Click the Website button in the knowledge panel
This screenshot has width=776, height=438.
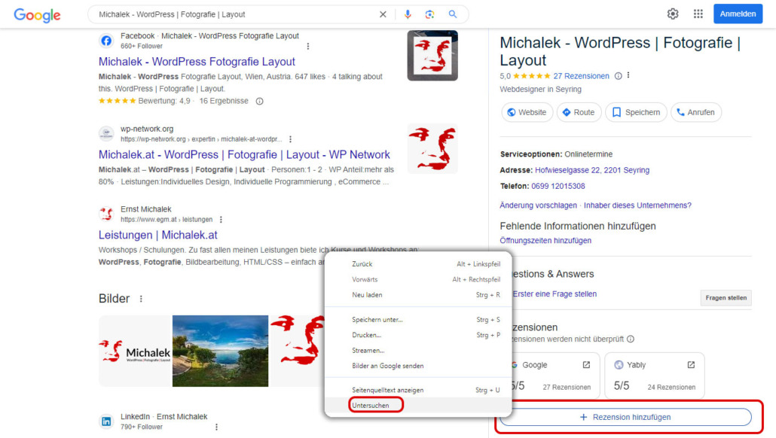(x=527, y=112)
